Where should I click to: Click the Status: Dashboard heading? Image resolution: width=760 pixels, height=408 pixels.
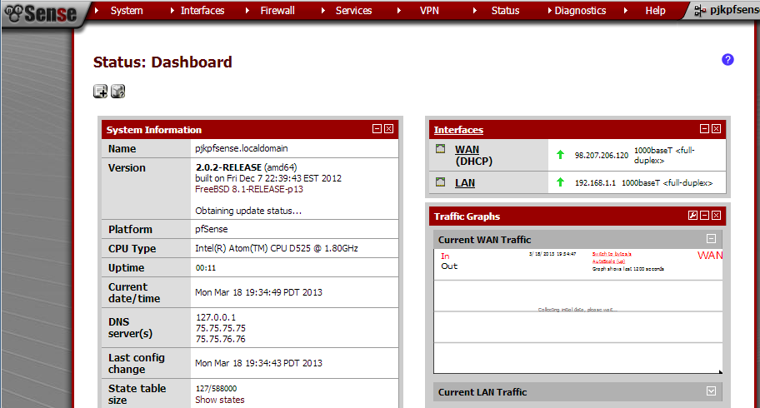coord(162,62)
